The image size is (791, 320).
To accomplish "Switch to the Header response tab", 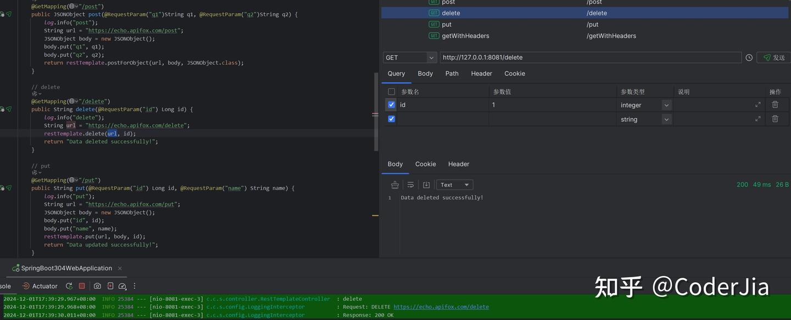I will (x=458, y=164).
